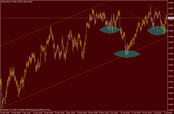Click the Interbank FX Trader 4 copyright text
The image size is (174, 114).
26,110
